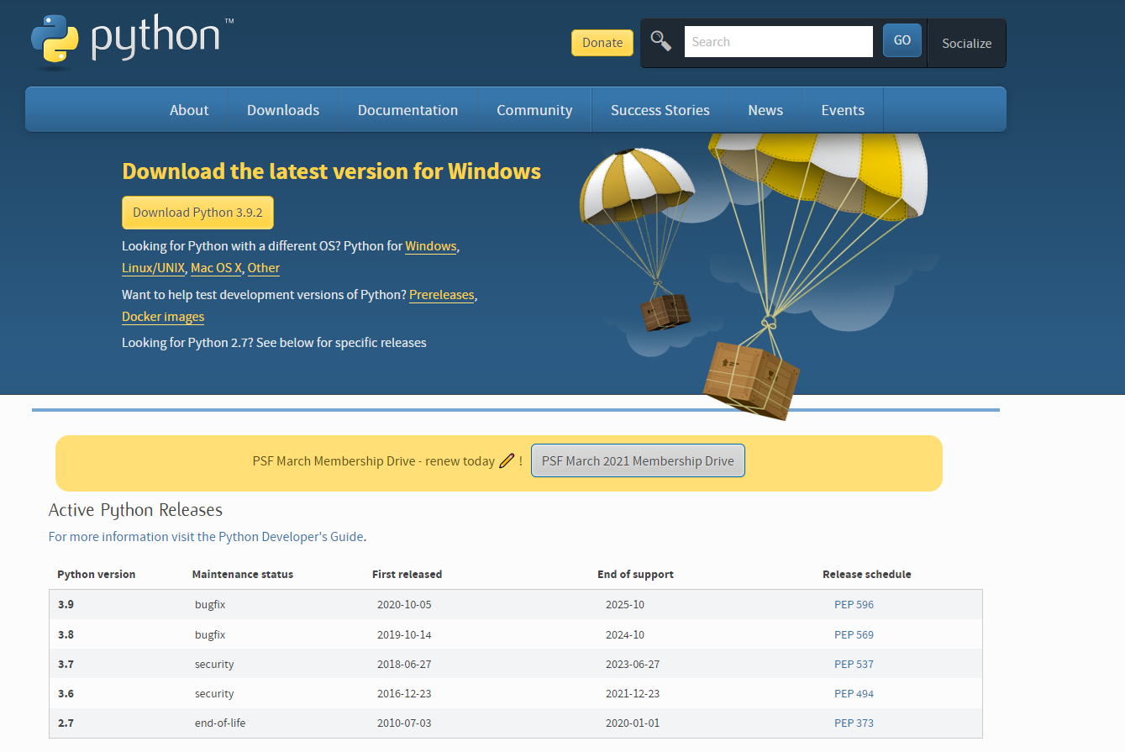Click end of support 2023-06-27

(633, 665)
